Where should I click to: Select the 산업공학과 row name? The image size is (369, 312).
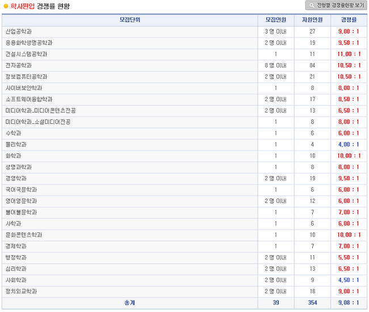pyautogui.click(x=19, y=31)
